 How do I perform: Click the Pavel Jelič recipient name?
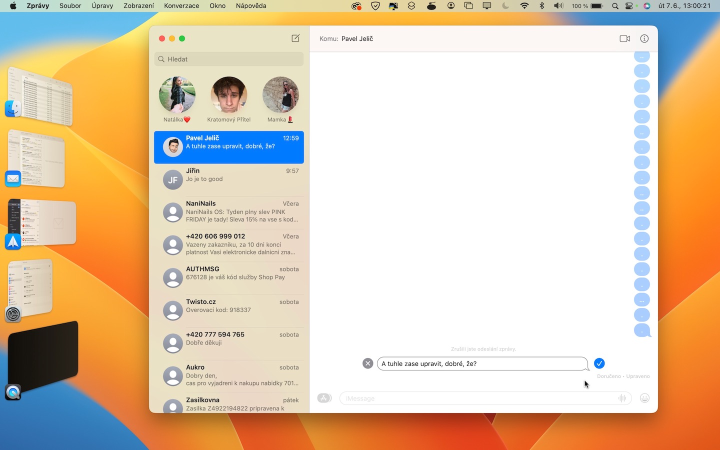(x=357, y=38)
